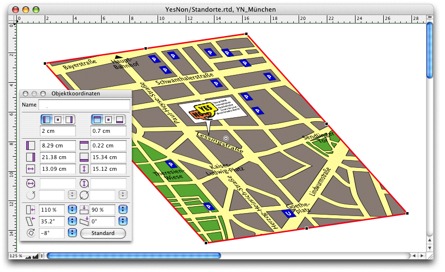
Task: Click the object height icon
Action: [84, 169]
